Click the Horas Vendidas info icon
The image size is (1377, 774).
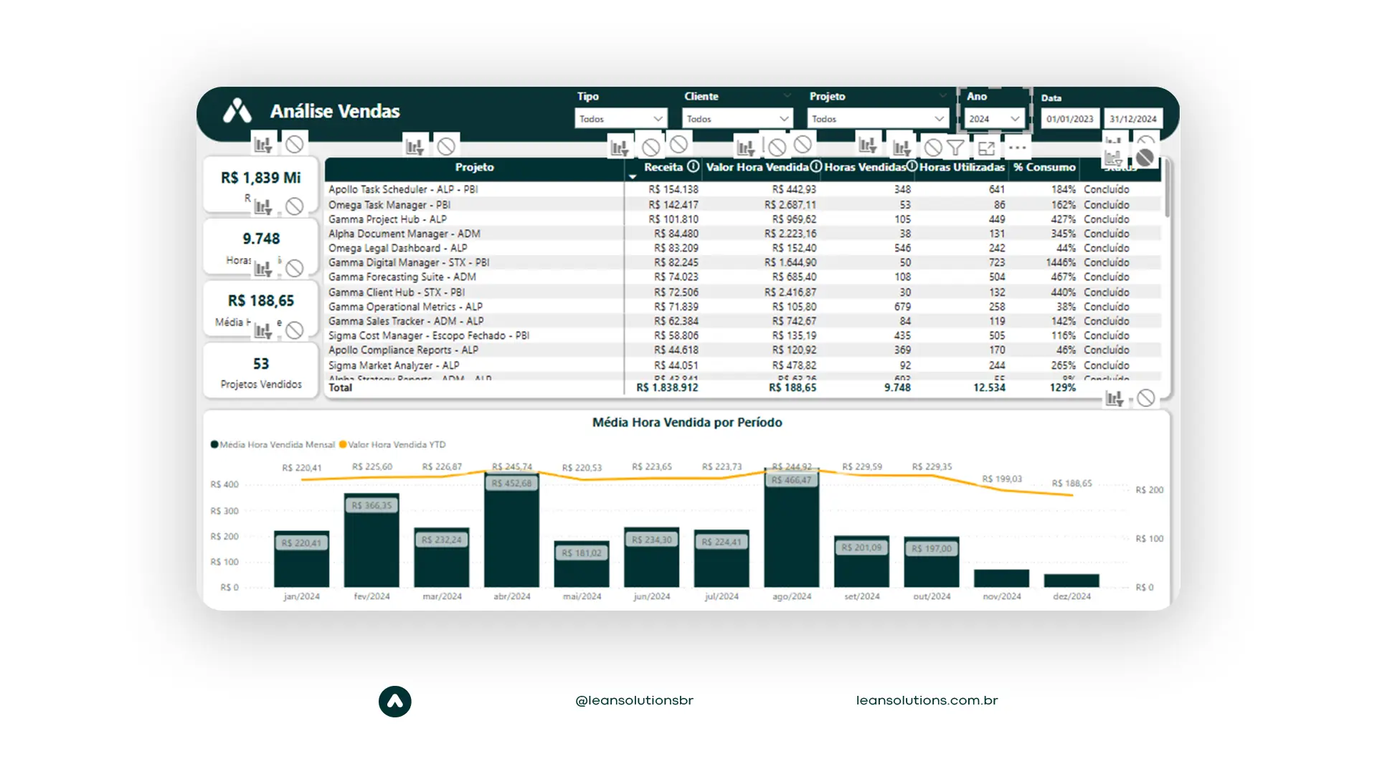912,166
